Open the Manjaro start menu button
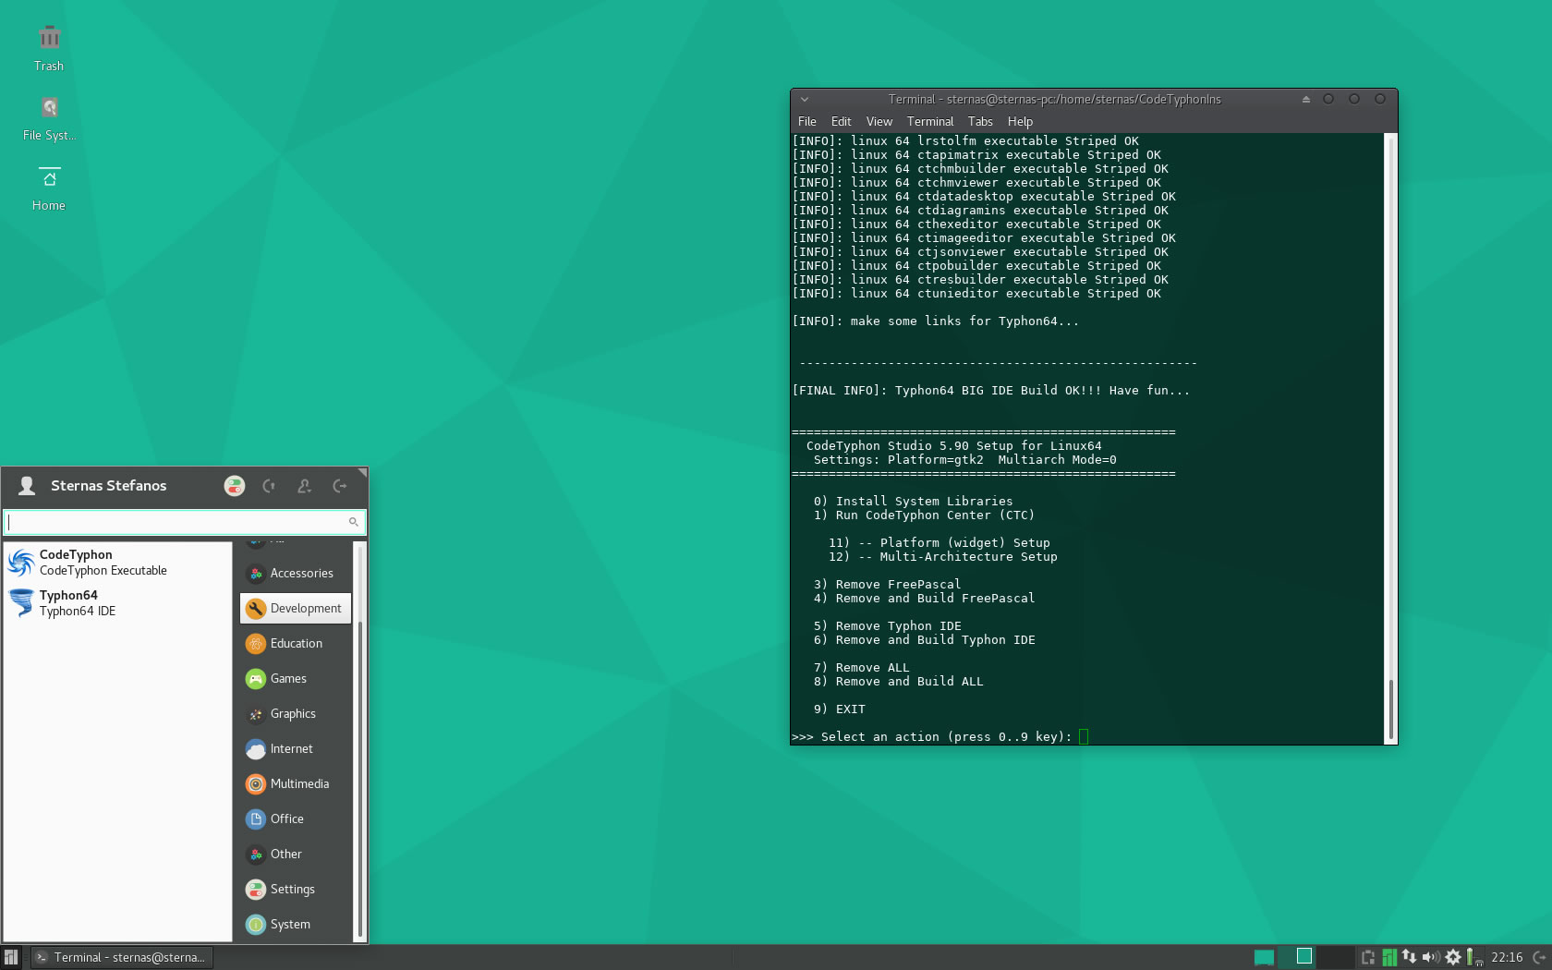This screenshot has height=970, width=1552. click(x=11, y=958)
